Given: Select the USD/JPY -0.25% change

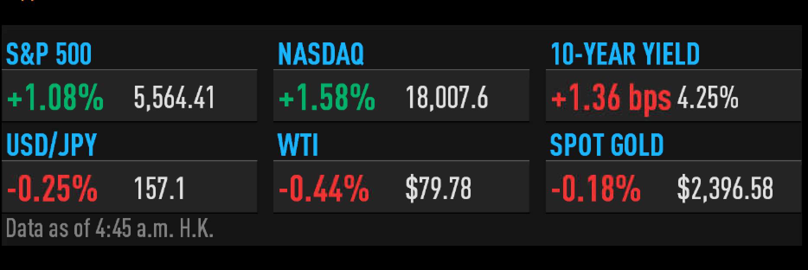Looking at the screenshot, I should (x=52, y=189).
